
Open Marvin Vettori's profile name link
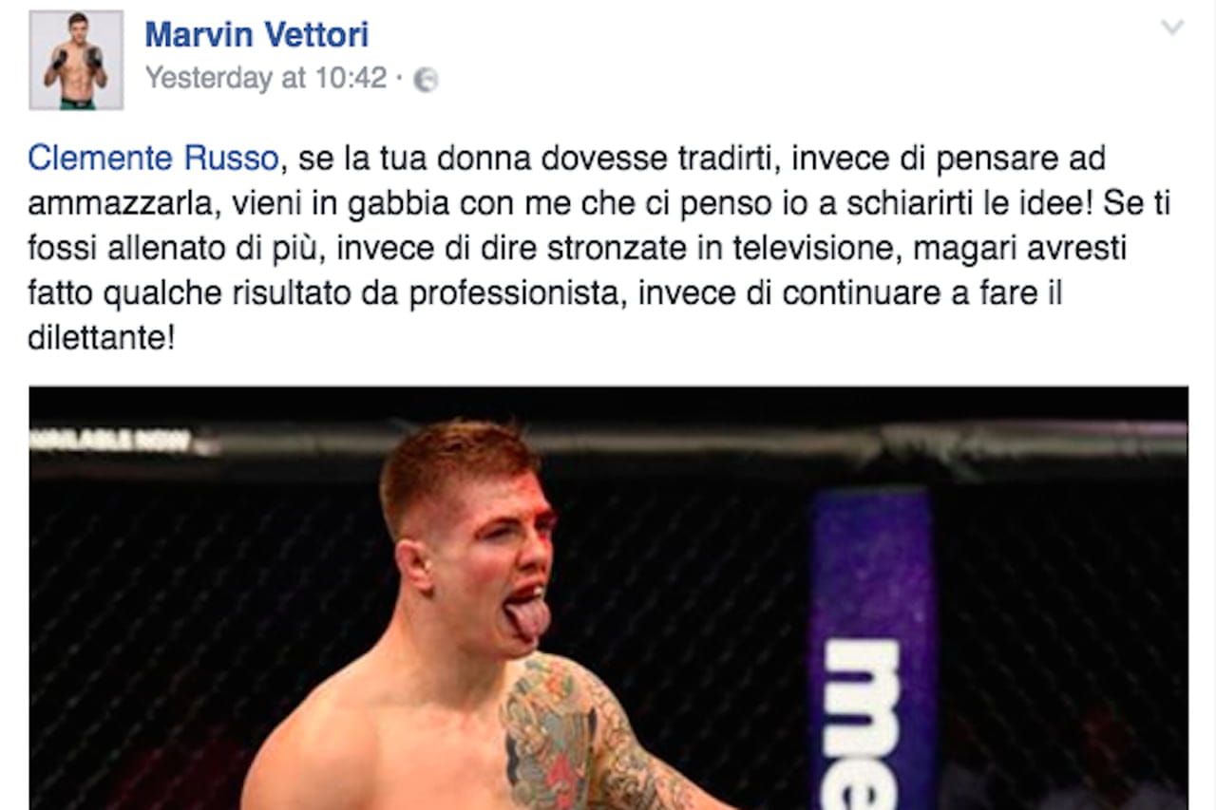(x=256, y=36)
